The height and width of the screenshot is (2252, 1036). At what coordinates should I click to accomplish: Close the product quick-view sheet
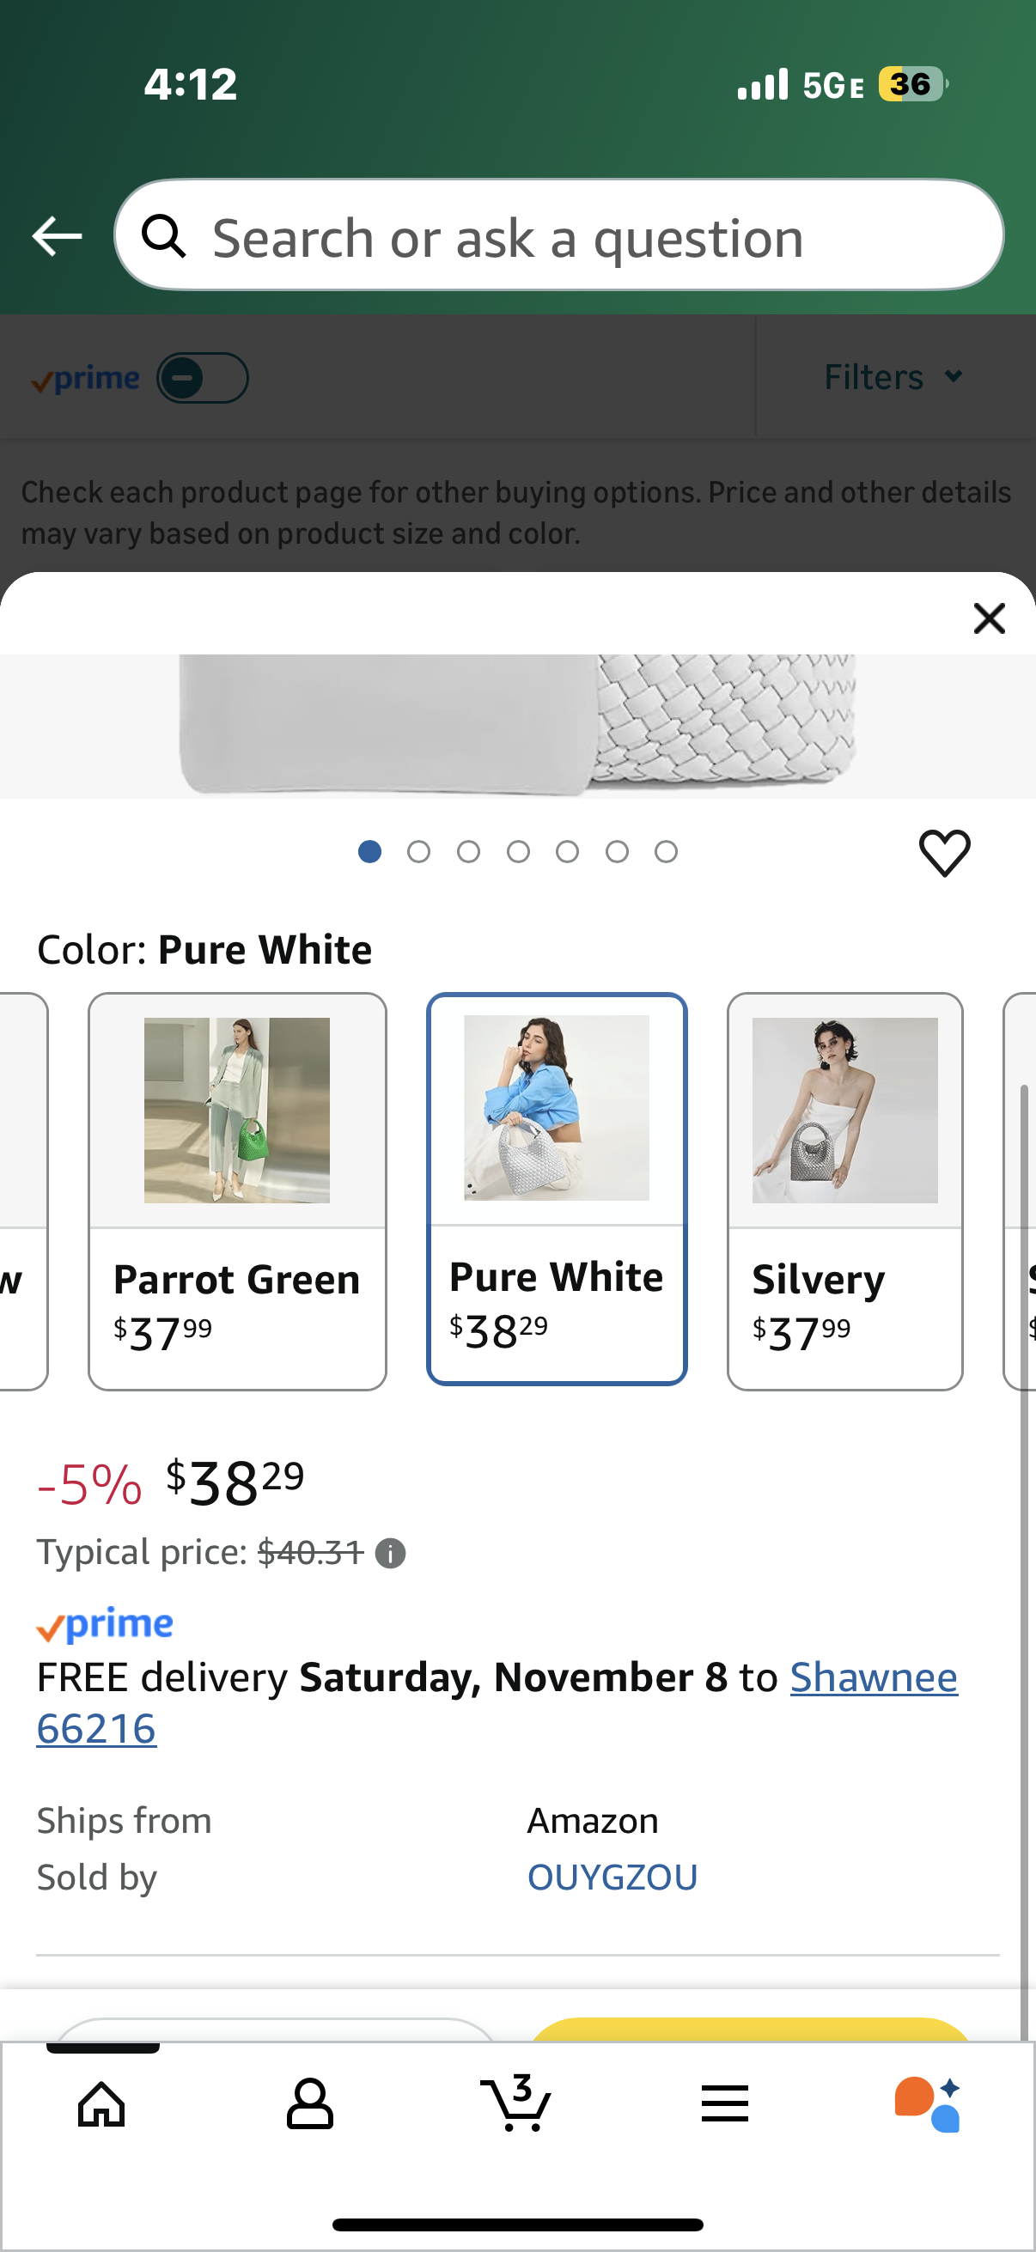pyautogui.click(x=989, y=618)
